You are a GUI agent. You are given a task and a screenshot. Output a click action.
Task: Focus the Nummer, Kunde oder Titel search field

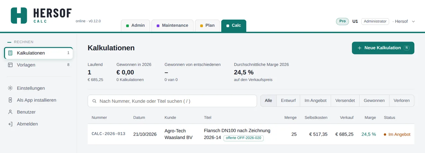tap(172, 101)
